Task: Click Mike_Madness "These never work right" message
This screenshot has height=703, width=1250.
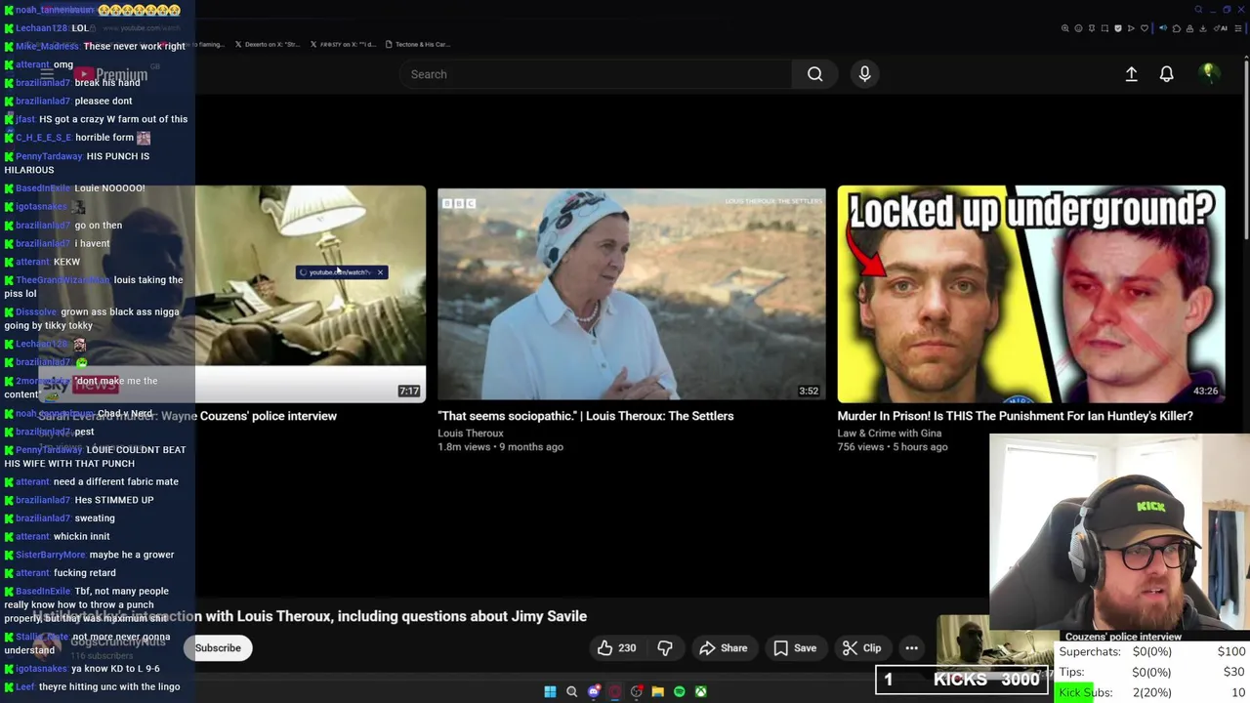Action: pyautogui.click(x=95, y=46)
